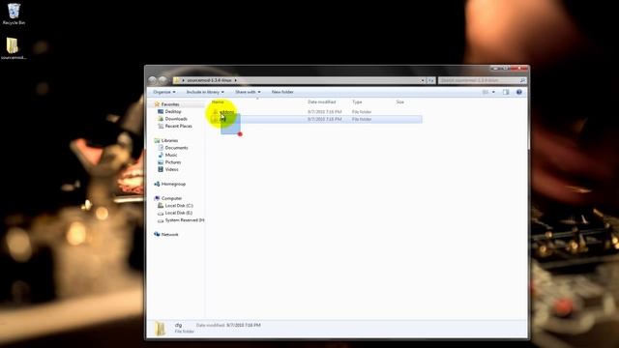Viewport: 619px width, 348px height.
Task: Open the address bar previous locations dropdown
Action: (423, 80)
